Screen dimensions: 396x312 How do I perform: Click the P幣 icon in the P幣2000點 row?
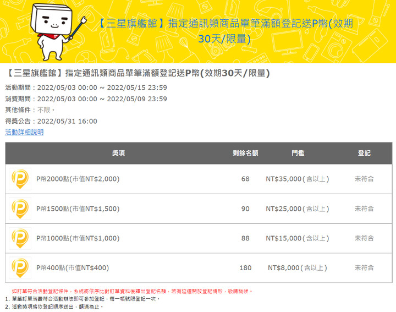[x=20, y=179]
